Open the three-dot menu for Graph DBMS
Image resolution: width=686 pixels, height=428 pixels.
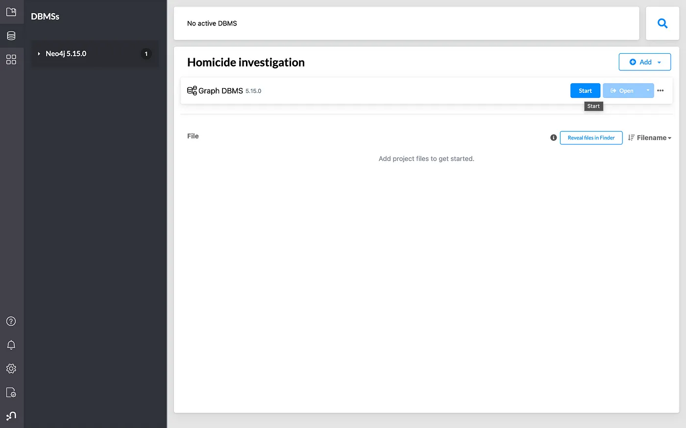pos(661,90)
